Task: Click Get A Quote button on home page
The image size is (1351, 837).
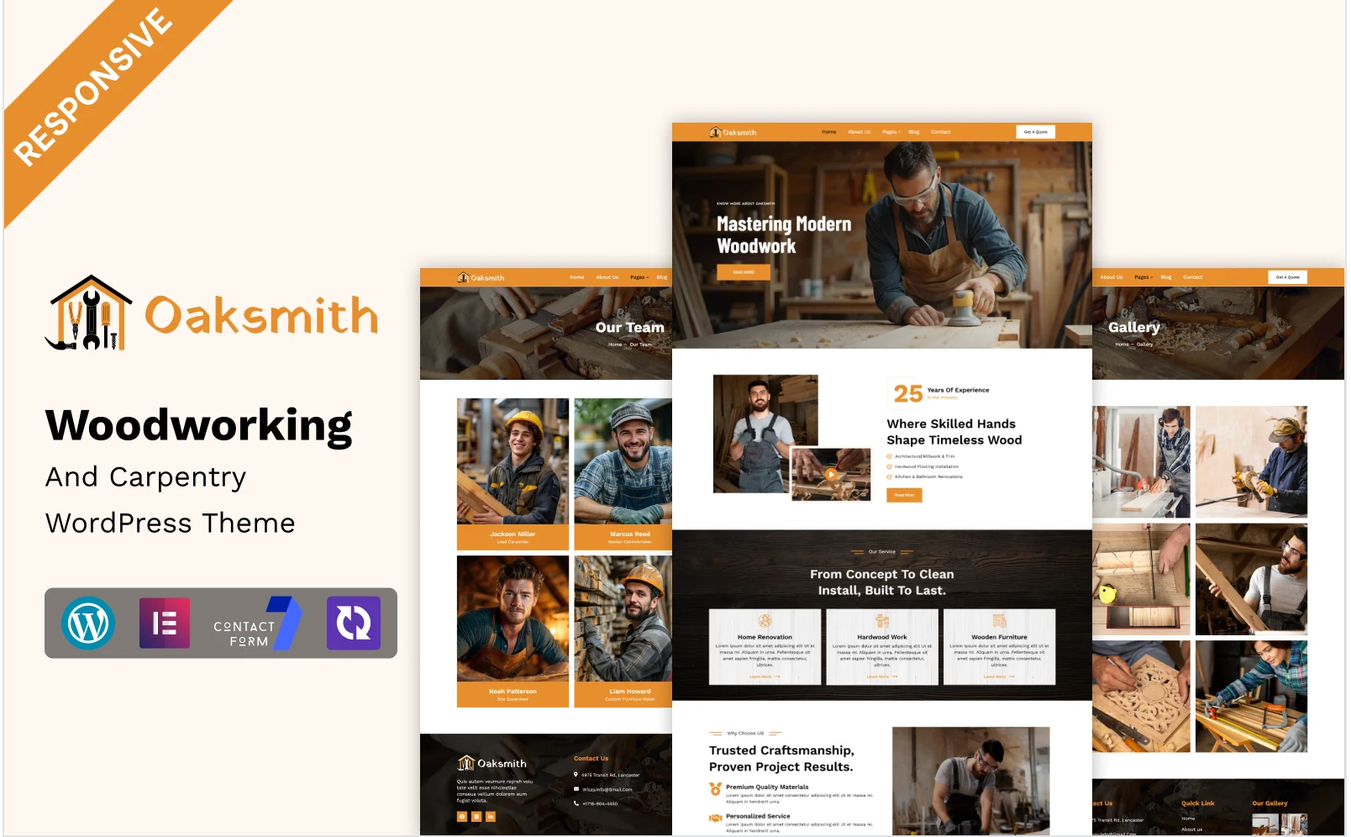Action: 1035,132
